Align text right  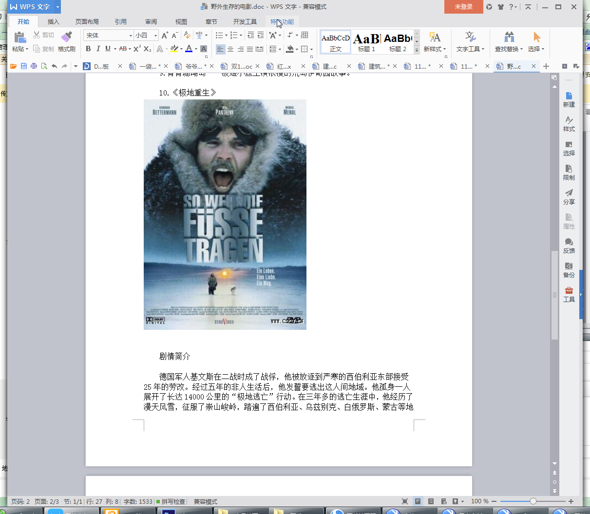coord(240,49)
